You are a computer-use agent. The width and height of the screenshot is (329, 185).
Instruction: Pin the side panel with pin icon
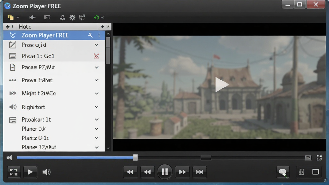(102, 27)
